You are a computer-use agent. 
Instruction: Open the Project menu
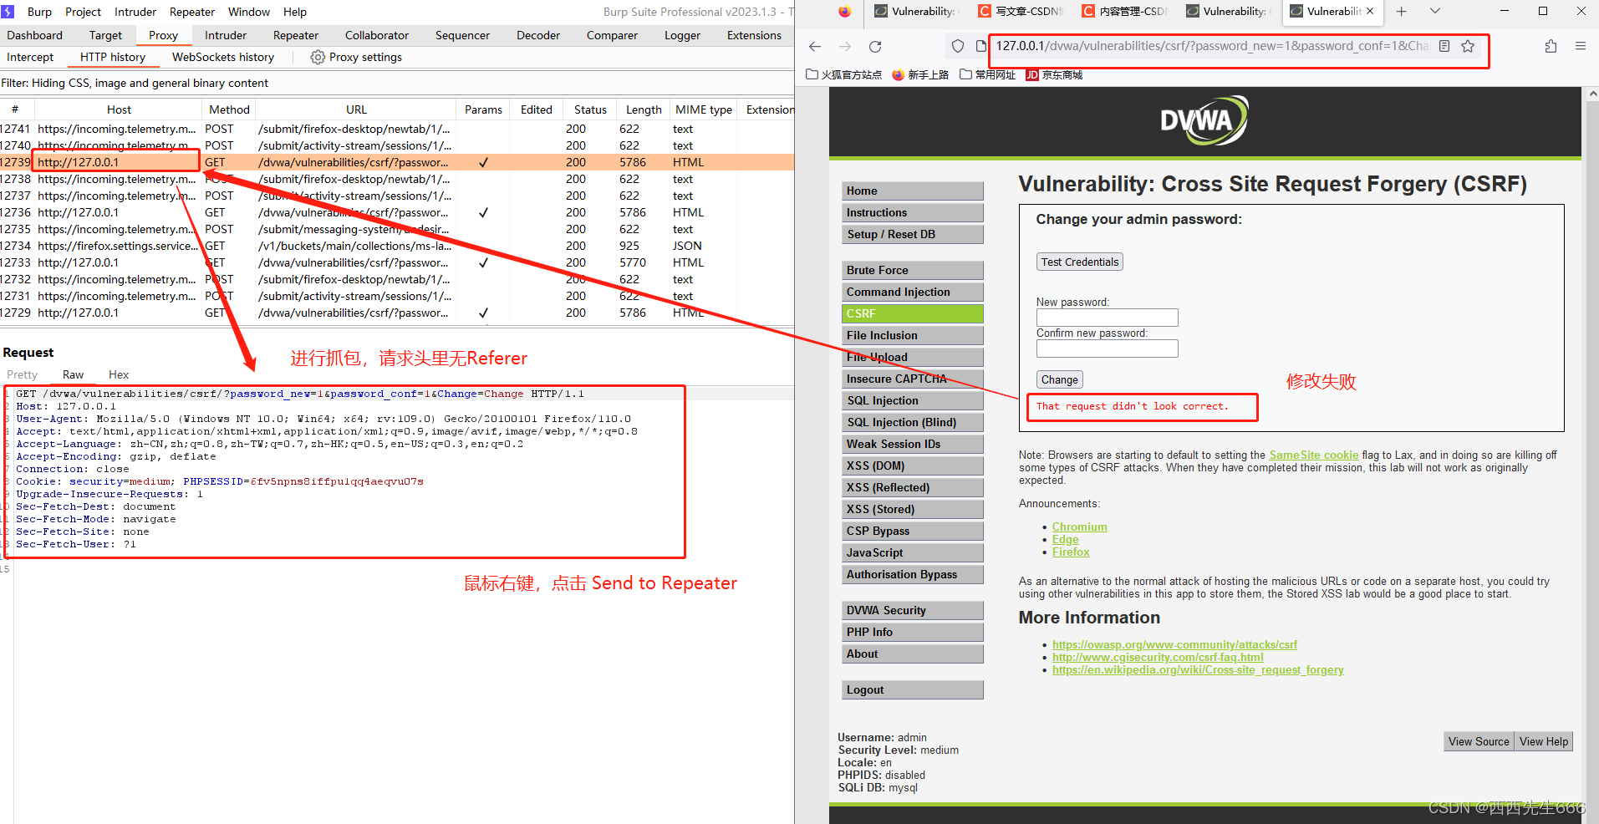coord(83,12)
